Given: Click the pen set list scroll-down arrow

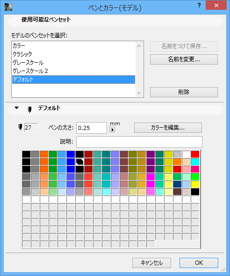Looking at the screenshot, I should tap(139, 93).
